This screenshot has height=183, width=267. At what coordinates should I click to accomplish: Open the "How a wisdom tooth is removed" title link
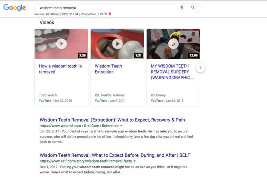click(x=60, y=69)
